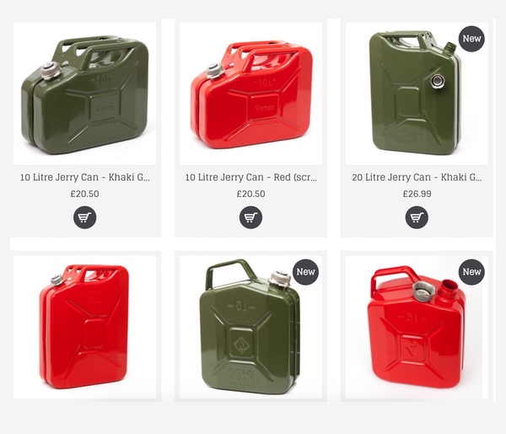This screenshot has height=434, width=506.
Task: View red 5L can with open spout
Action: pos(417,327)
